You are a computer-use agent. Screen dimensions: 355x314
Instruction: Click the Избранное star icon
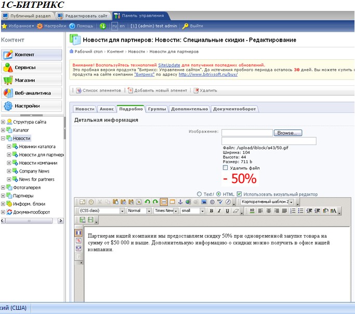[x=4, y=26]
